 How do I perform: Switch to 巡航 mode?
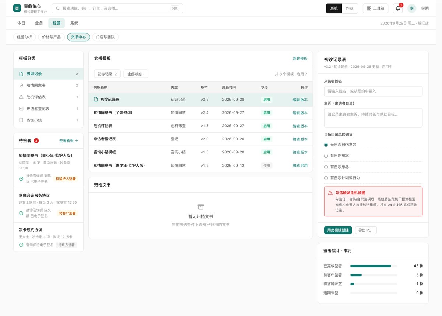point(334,8)
